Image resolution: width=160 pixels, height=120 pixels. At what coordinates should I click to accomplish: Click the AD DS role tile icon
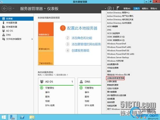[x=42, y=82]
